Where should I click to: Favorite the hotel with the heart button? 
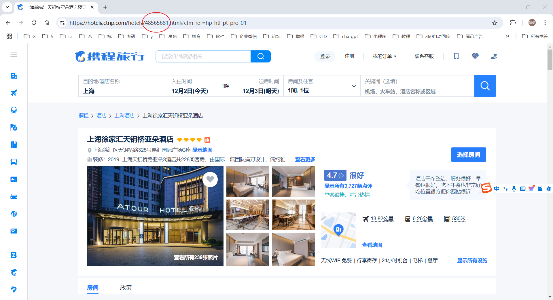tap(210, 179)
